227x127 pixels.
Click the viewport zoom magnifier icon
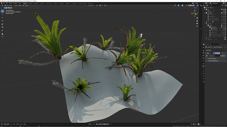(x=197, y=18)
